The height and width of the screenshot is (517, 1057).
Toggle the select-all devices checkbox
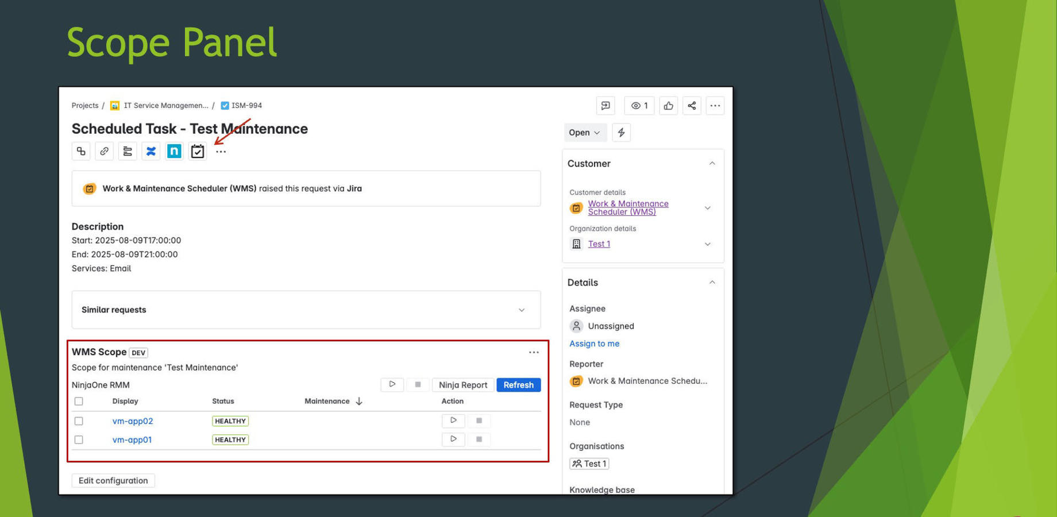79,402
